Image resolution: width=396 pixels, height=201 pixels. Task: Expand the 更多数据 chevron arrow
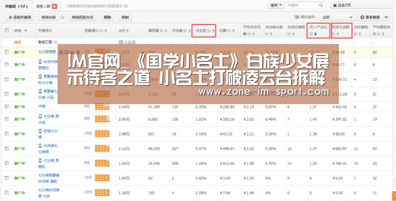[387, 17]
